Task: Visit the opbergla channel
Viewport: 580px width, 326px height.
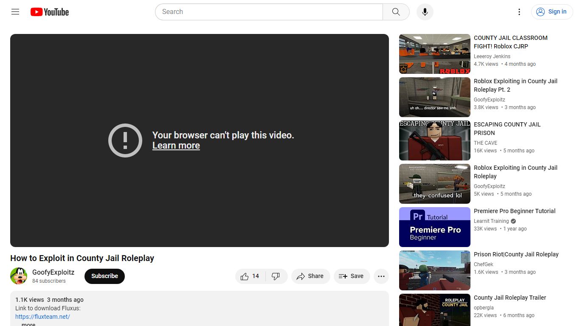Action: point(484,308)
